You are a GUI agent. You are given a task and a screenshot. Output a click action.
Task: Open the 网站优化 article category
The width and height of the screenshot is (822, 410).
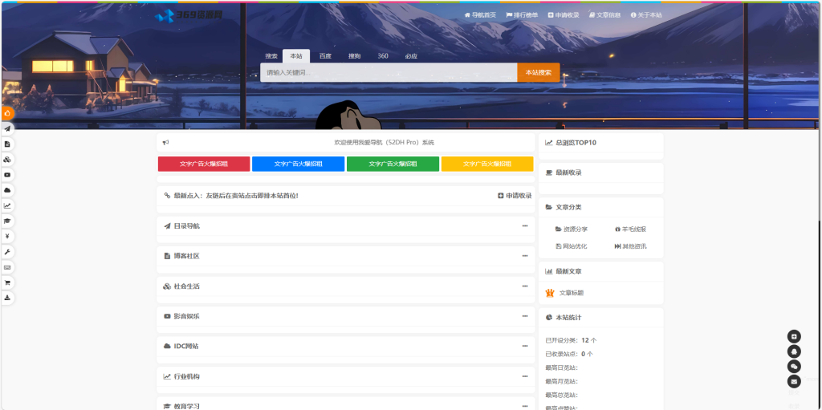572,246
